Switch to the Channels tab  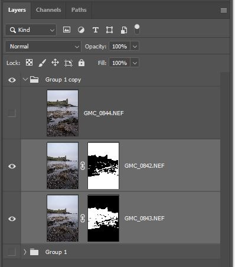coord(48,10)
